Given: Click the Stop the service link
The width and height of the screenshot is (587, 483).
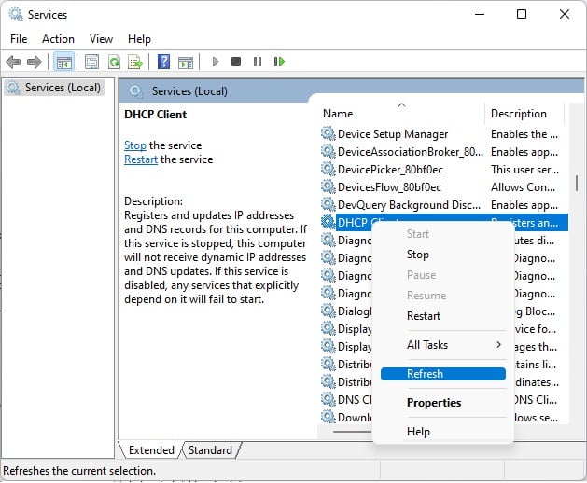Looking at the screenshot, I should coord(135,145).
